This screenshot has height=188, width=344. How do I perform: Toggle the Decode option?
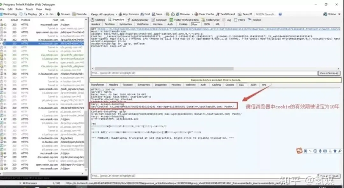pyautogui.click(x=79, y=14)
